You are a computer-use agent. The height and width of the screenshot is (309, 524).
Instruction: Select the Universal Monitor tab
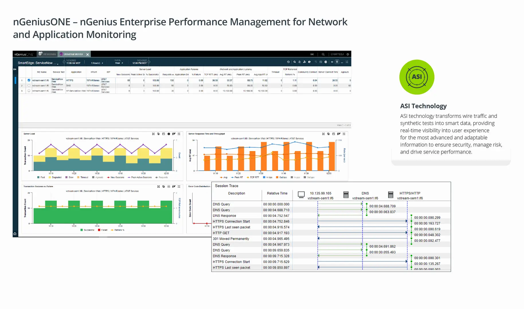[71, 54]
